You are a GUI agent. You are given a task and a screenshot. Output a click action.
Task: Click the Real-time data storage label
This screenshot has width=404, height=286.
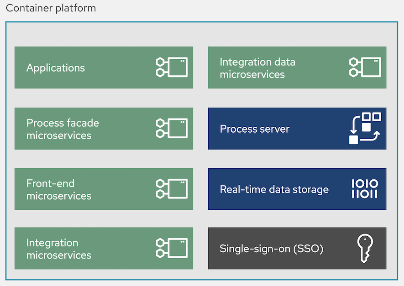click(x=274, y=189)
